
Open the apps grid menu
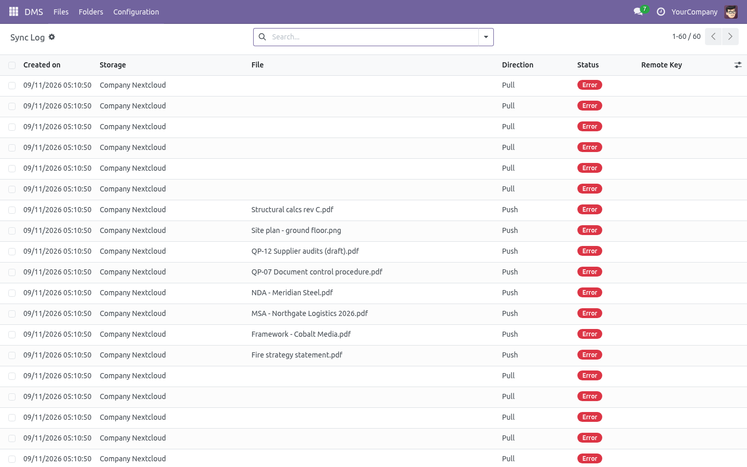pyautogui.click(x=13, y=11)
